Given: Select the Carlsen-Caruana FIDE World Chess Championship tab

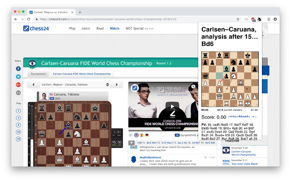Looking at the screenshot, I should [82, 74].
